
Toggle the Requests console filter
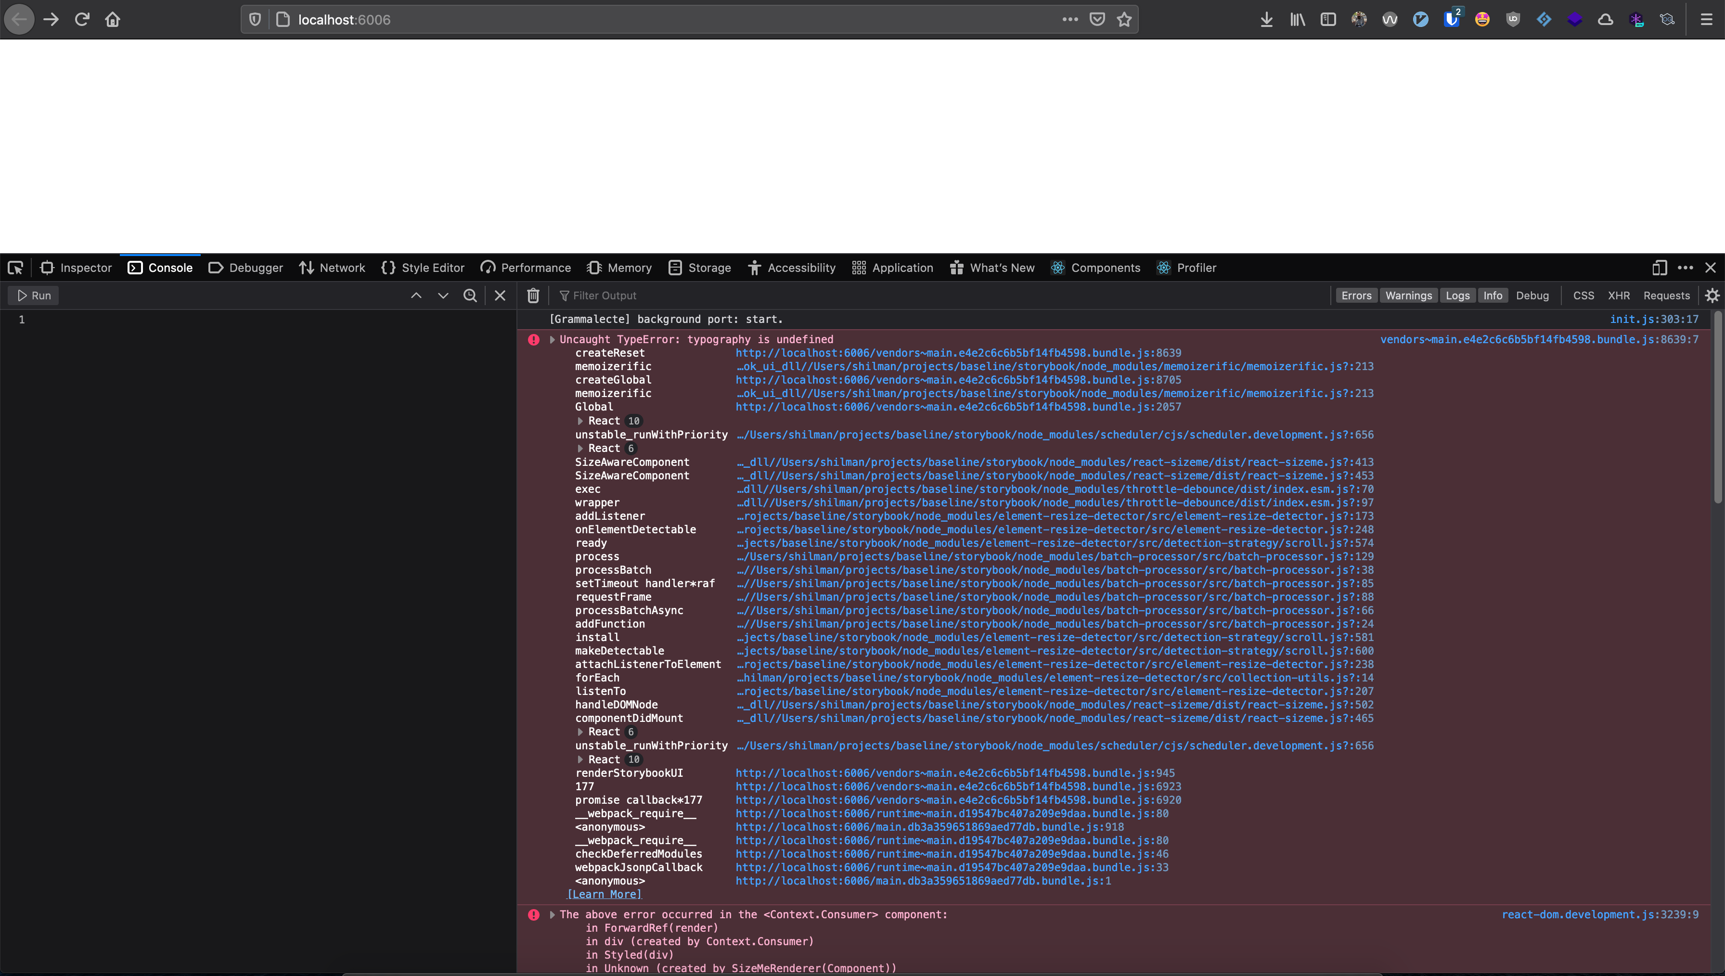tap(1667, 295)
